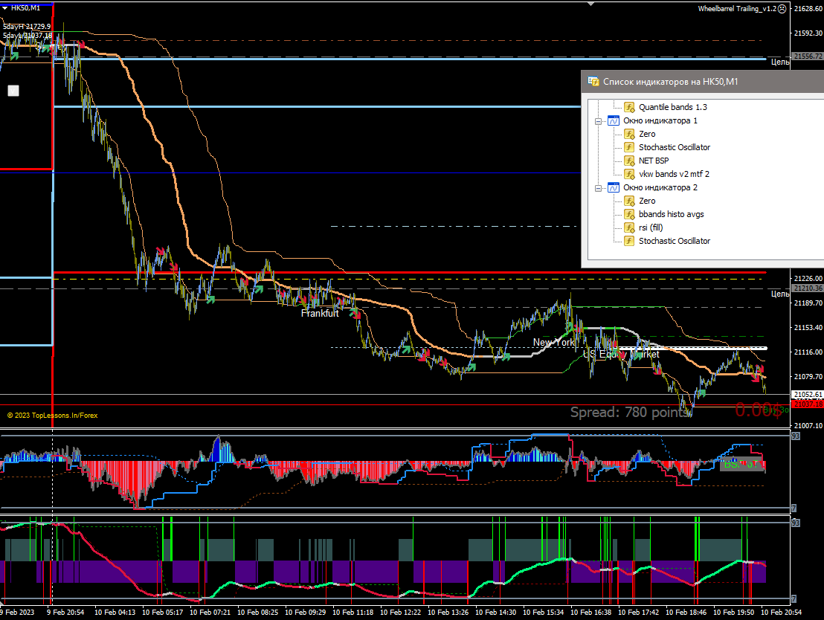
Task: Click the 10 Feb 12:22 time axis label
Action: tap(402, 613)
